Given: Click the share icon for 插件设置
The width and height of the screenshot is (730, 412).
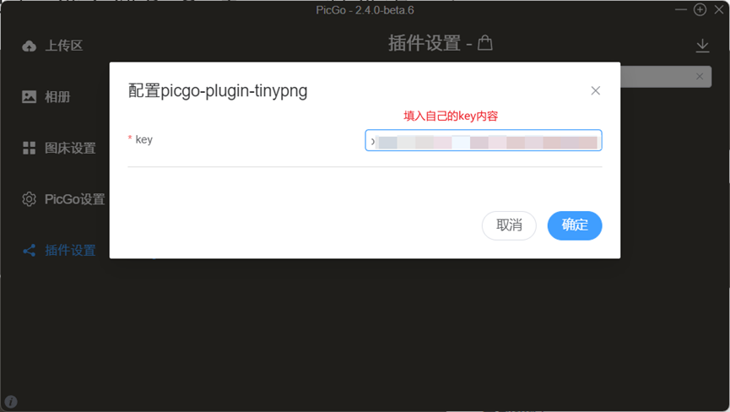Looking at the screenshot, I should 29,251.
